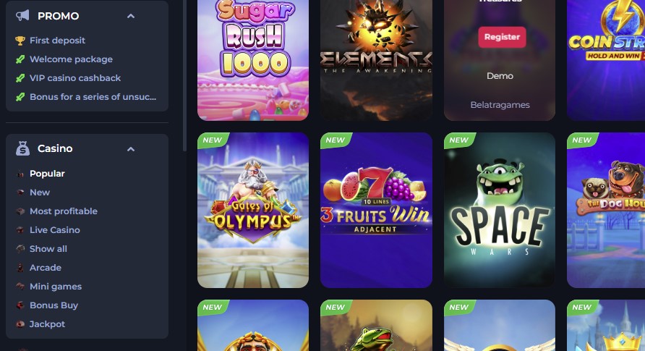Image resolution: width=645 pixels, height=351 pixels.
Task: Open the Space Wars game thumbnail
Action: pyautogui.click(x=500, y=211)
